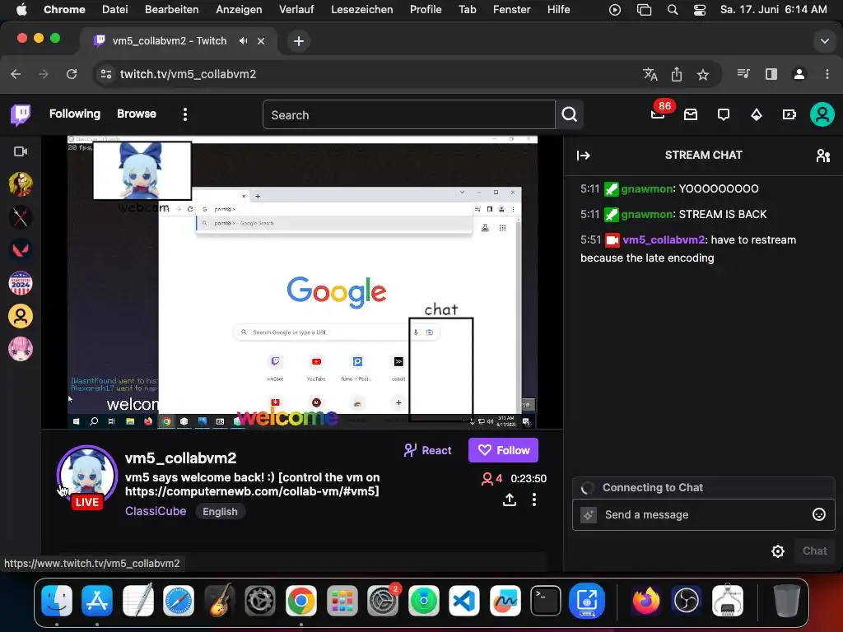Open the yellow person avatar sidebar channel
This screenshot has width=843, height=632.
[21, 316]
